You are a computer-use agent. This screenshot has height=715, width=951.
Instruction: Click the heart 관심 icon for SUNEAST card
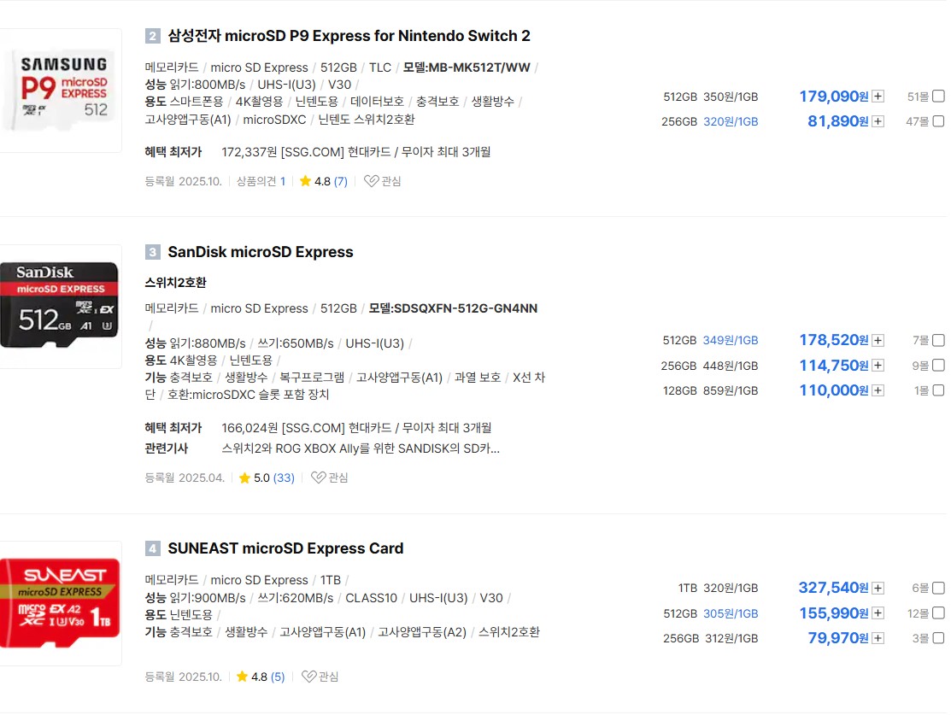pyautogui.click(x=308, y=677)
